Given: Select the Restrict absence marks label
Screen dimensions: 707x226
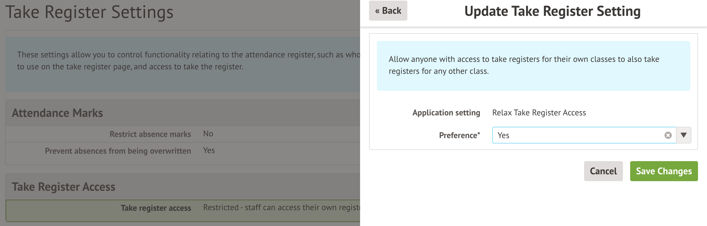Looking at the screenshot, I should point(150,134).
